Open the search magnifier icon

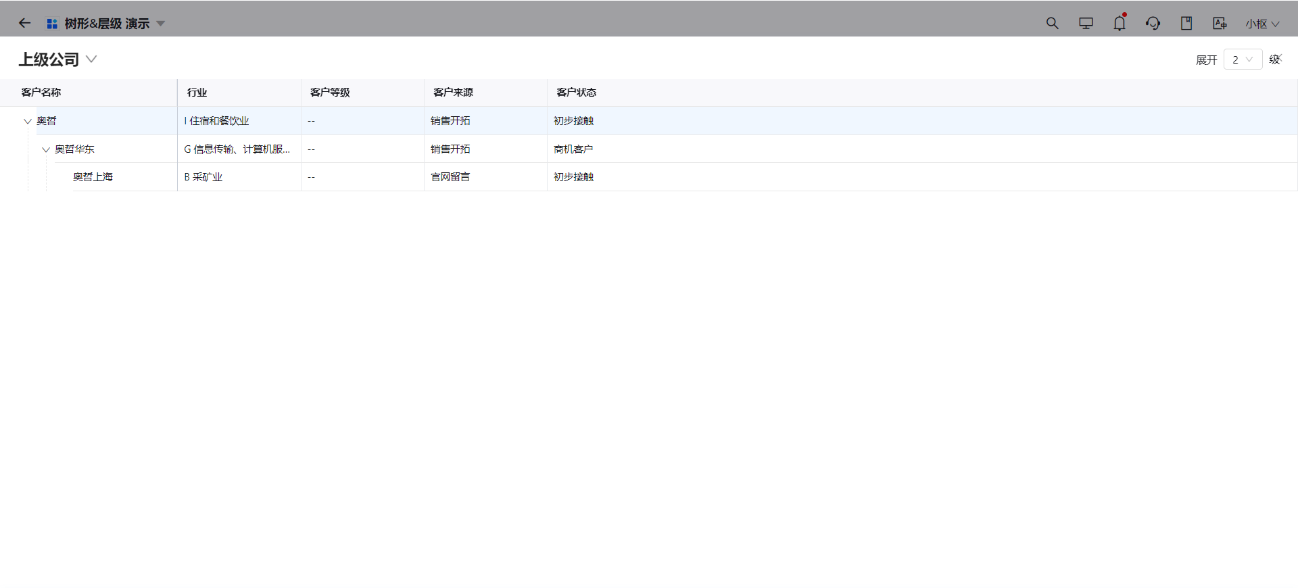click(1052, 23)
